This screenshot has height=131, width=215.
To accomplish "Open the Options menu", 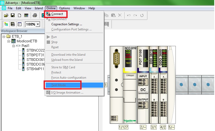I will click(x=65, y=8).
